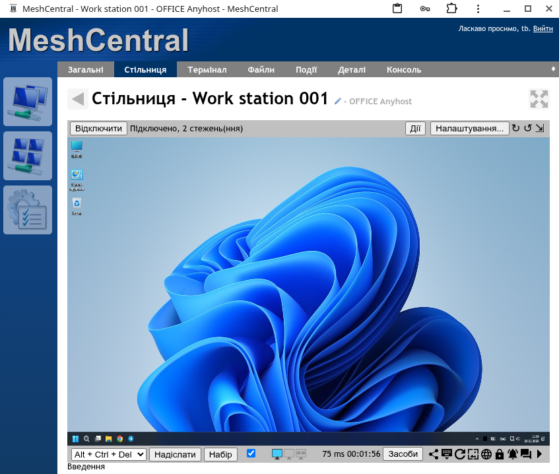Screen dimensions: 559x474
Task: Open chat with the speech bubbles icon
Action: click(x=526, y=454)
